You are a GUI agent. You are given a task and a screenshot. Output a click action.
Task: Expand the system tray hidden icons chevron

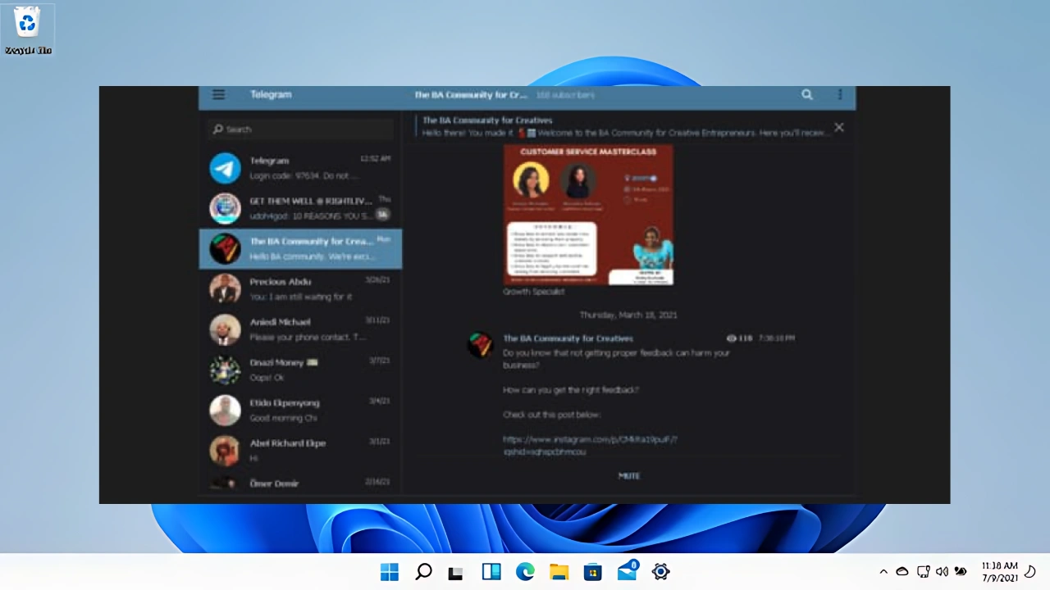[883, 571]
